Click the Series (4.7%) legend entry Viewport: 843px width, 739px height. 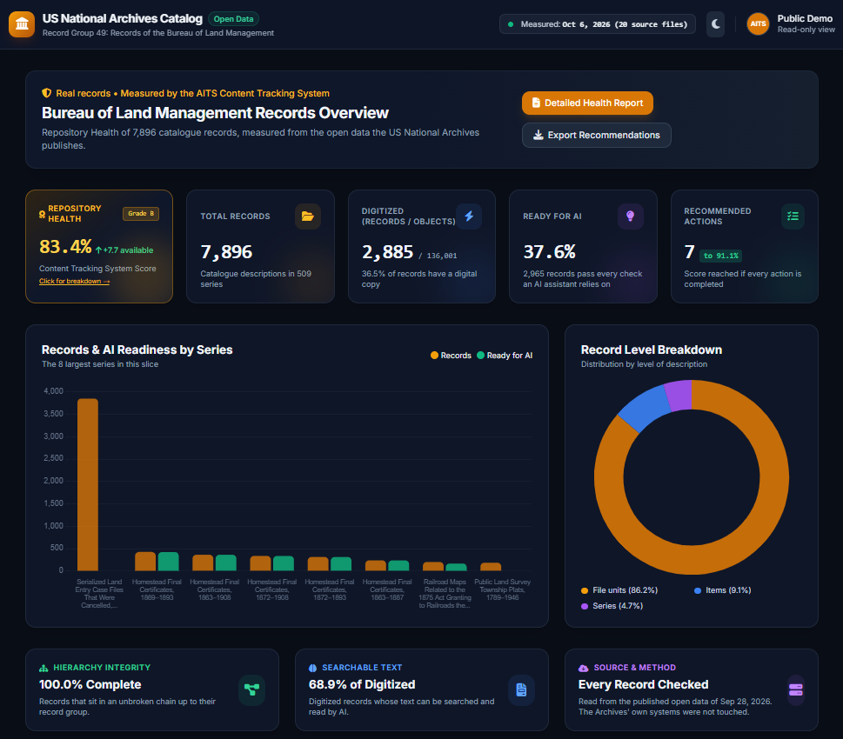click(x=612, y=606)
